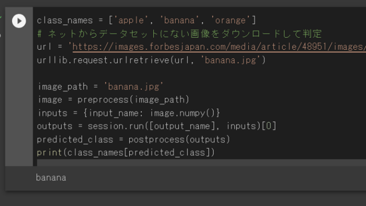The height and width of the screenshot is (206, 366).
Task: Click the green execution checkmark at left edge
Action: click(x=1, y=18)
